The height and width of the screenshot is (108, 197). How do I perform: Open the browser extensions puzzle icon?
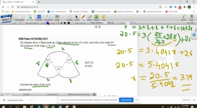tap(185, 7)
